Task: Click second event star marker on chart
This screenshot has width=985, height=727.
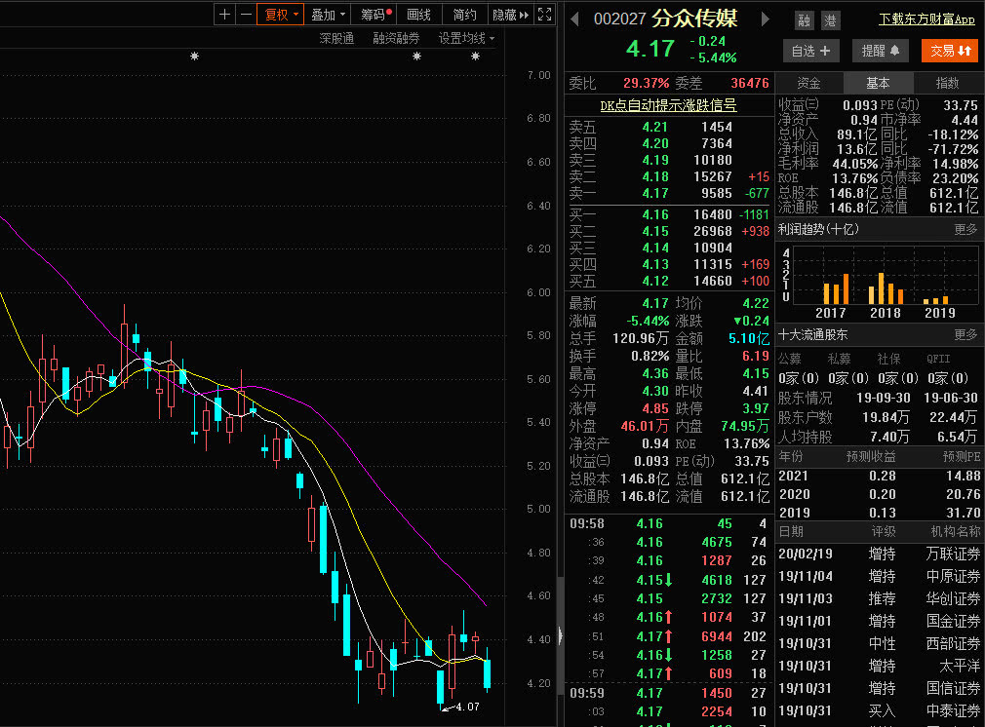Action: [416, 57]
